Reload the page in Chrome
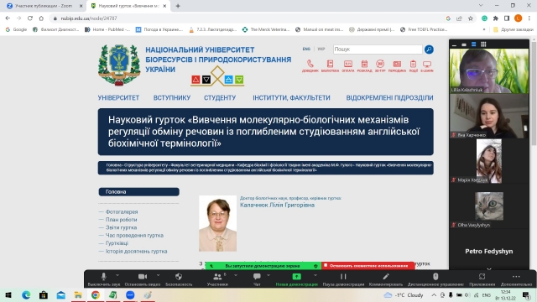Viewport: 537px width, 302px height. tap(30, 18)
